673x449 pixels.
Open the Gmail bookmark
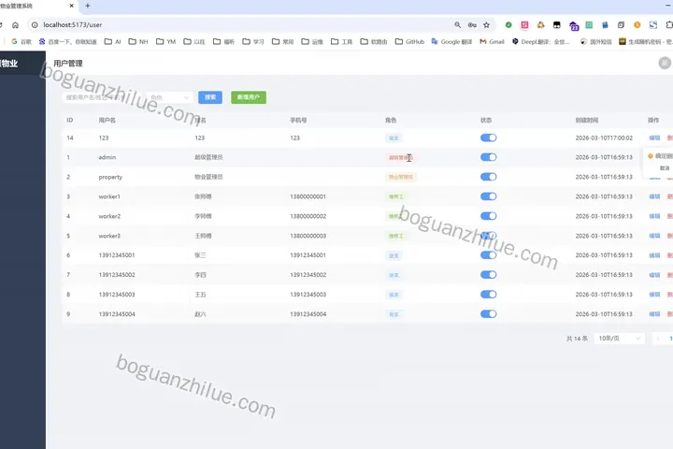492,42
